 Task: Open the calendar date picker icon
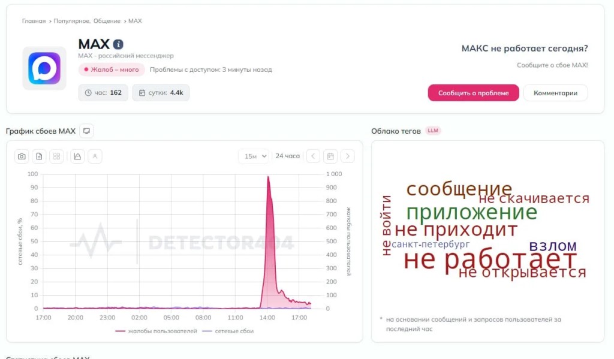330,156
